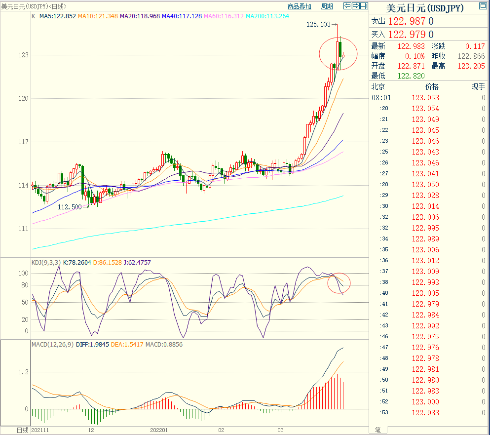Switch to the 笔 tab
The image size is (490, 435).
(x=377, y=430)
